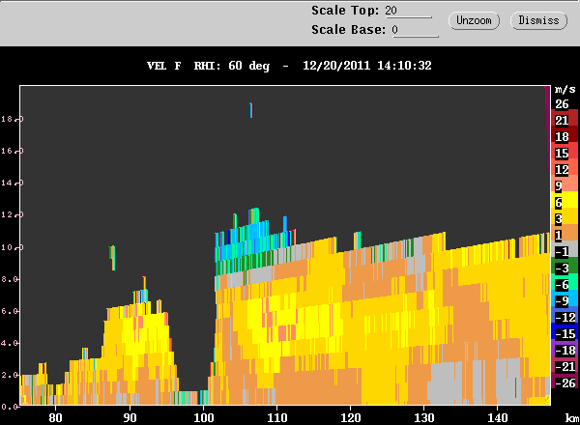This screenshot has height=425, width=580.
Task: Click the 100 km range axis label
Action: coord(204,418)
